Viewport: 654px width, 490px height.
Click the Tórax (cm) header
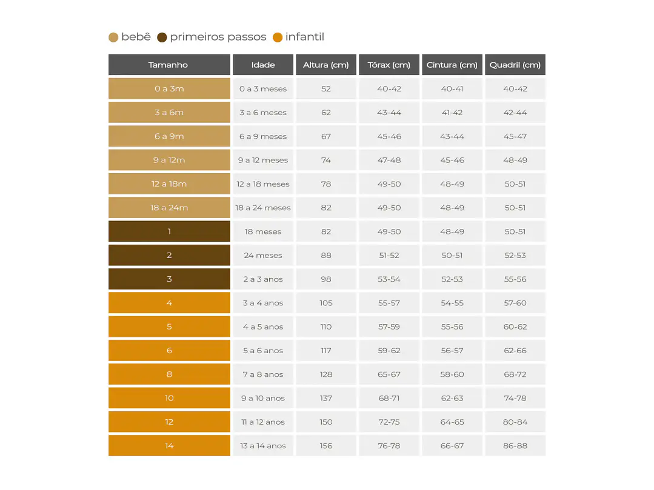[x=389, y=65]
